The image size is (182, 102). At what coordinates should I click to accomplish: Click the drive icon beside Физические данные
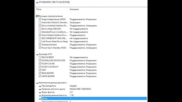37,83
